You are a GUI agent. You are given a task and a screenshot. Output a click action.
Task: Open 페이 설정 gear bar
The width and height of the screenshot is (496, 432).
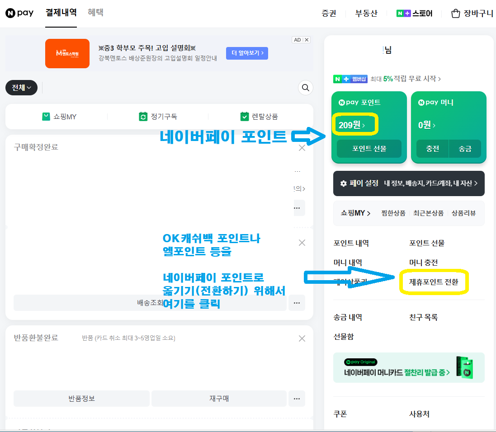(x=409, y=183)
